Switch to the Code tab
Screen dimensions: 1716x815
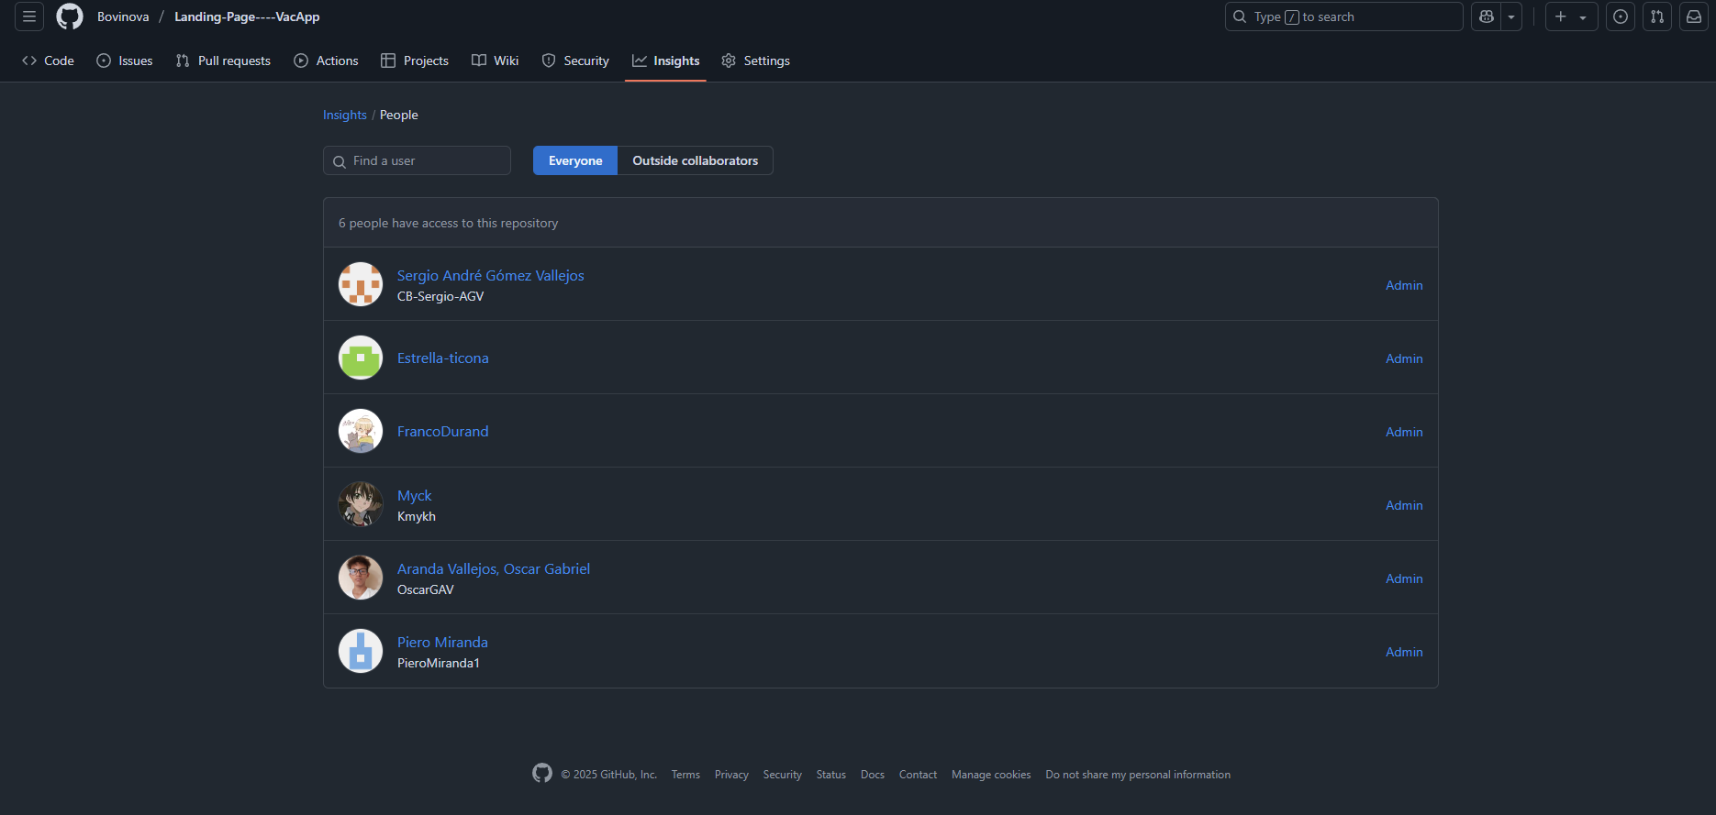click(48, 61)
